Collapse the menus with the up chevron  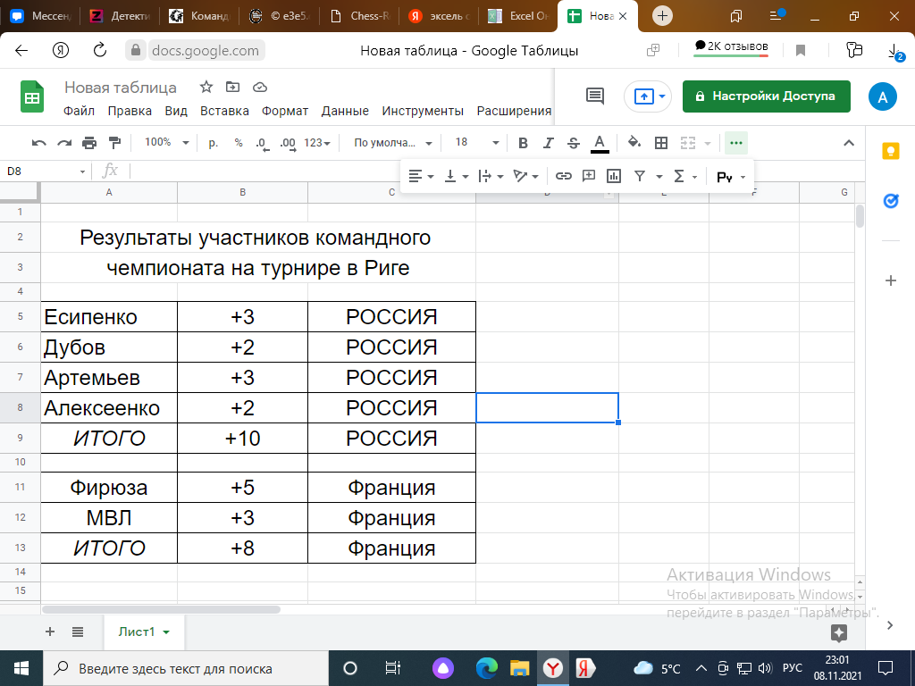(849, 143)
